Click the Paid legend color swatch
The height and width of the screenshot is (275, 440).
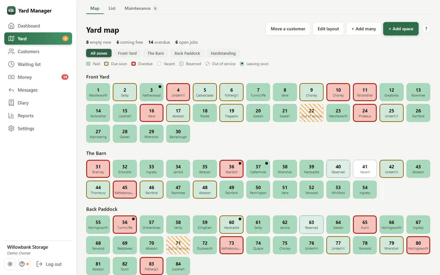88,64
